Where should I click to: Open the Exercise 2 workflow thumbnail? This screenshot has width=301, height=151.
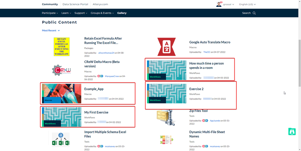[167, 93]
